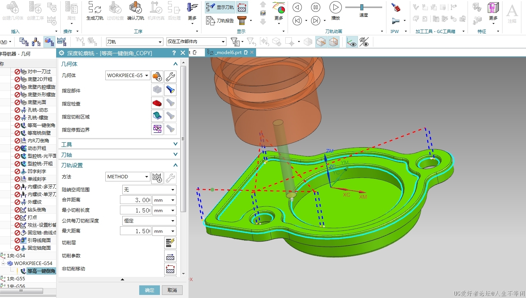This screenshot has height=298, width=526.
Task: Toggle the clip section view icon
Action: point(321,42)
